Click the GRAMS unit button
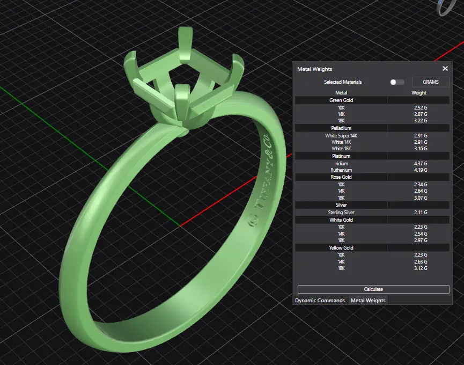464x365 pixels. (430, 82)
